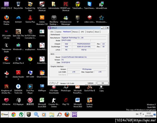157x123 pixels.
Task: Launch Spec Ops The Line
Action: tap(18, 34)
